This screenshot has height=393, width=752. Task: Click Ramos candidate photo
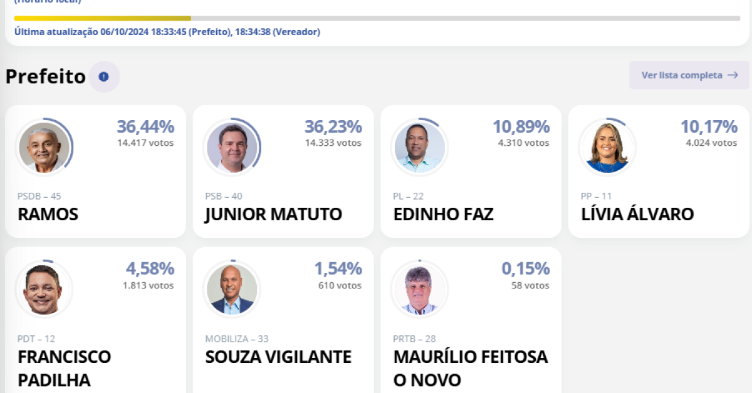coord(44,148)
